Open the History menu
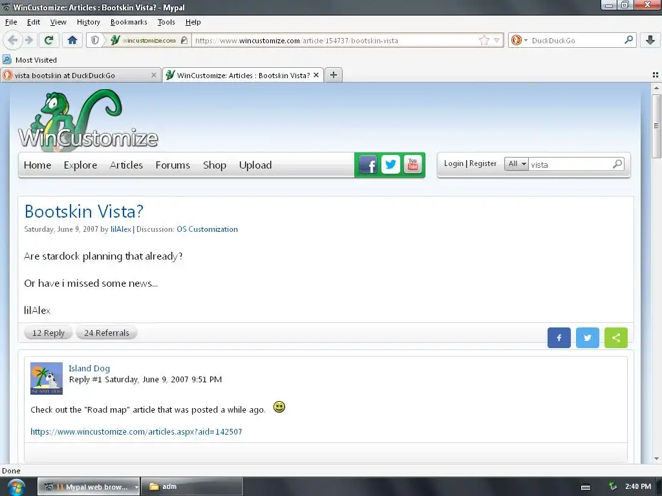The image size is (662, 496). pos(88,22)
